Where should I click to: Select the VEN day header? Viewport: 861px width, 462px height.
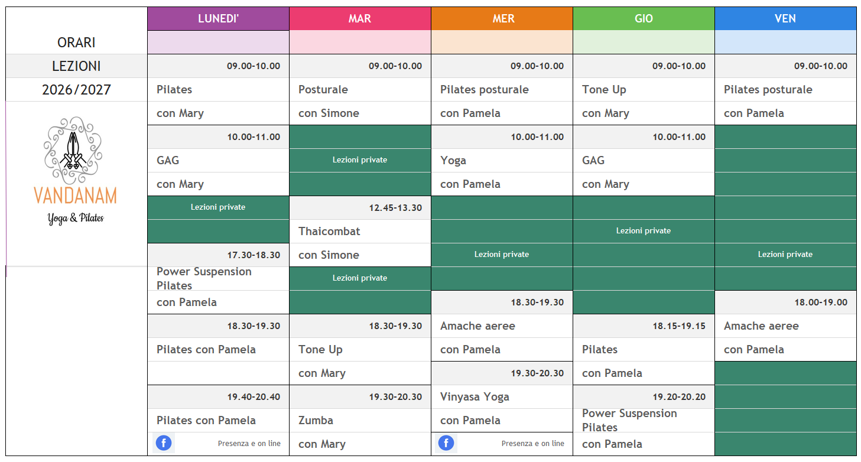coord(785,18)
